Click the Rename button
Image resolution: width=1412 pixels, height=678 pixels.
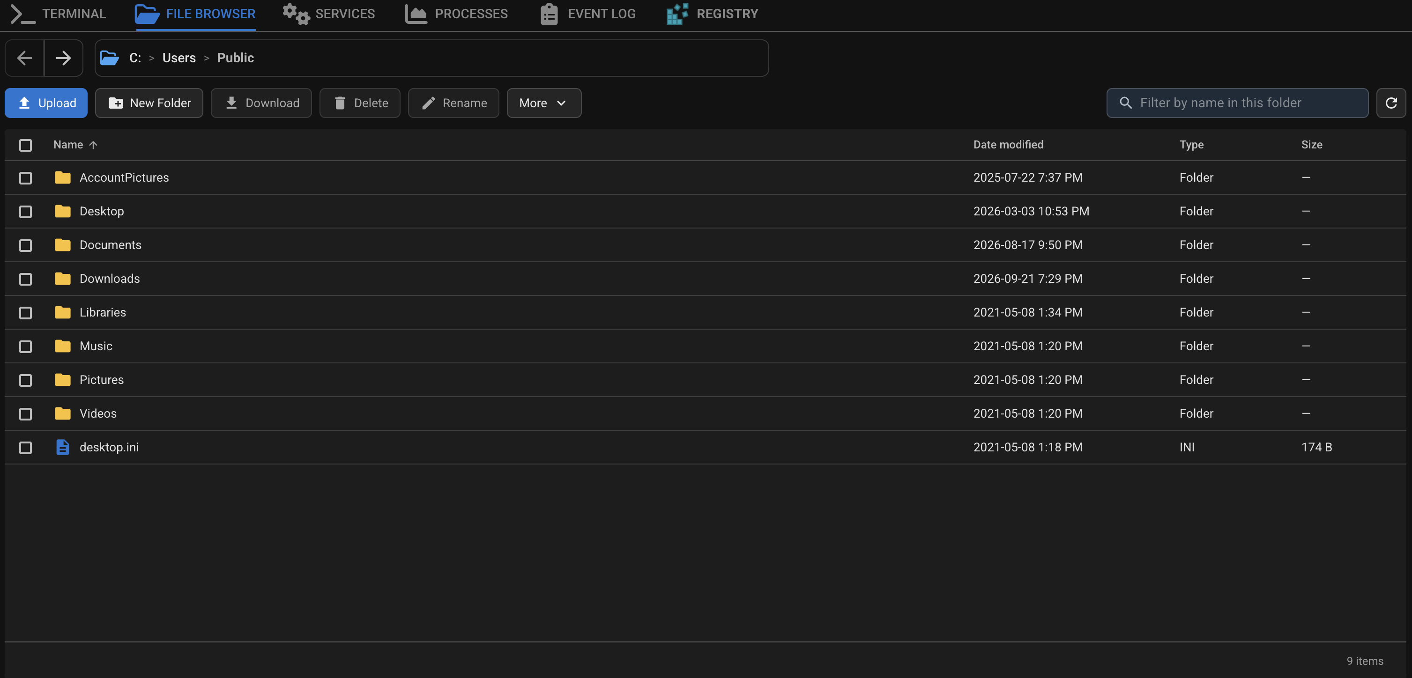(x=453, y=103)
